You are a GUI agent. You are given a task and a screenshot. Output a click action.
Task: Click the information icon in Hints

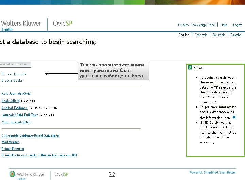[234, 117]
